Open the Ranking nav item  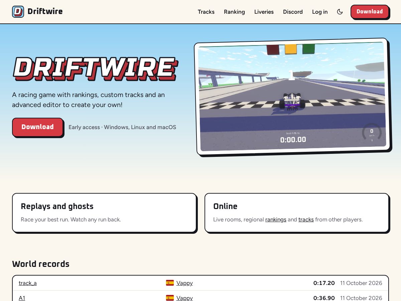234,12
